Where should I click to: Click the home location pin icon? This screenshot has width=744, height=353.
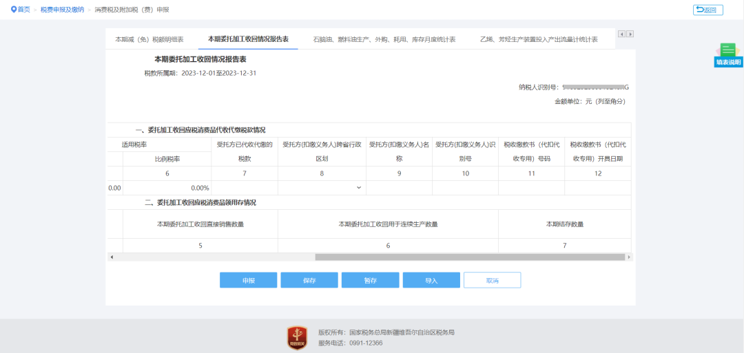(13, 10)
